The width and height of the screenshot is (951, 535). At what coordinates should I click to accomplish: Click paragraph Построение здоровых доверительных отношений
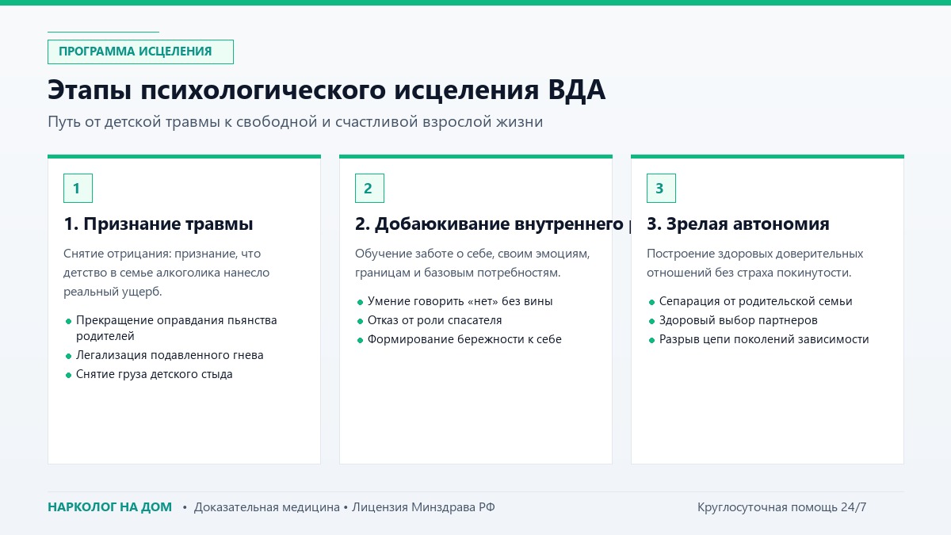(755, 263)
